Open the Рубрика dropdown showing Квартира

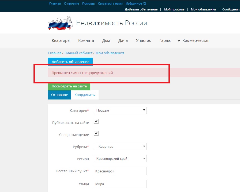[120, 146]
